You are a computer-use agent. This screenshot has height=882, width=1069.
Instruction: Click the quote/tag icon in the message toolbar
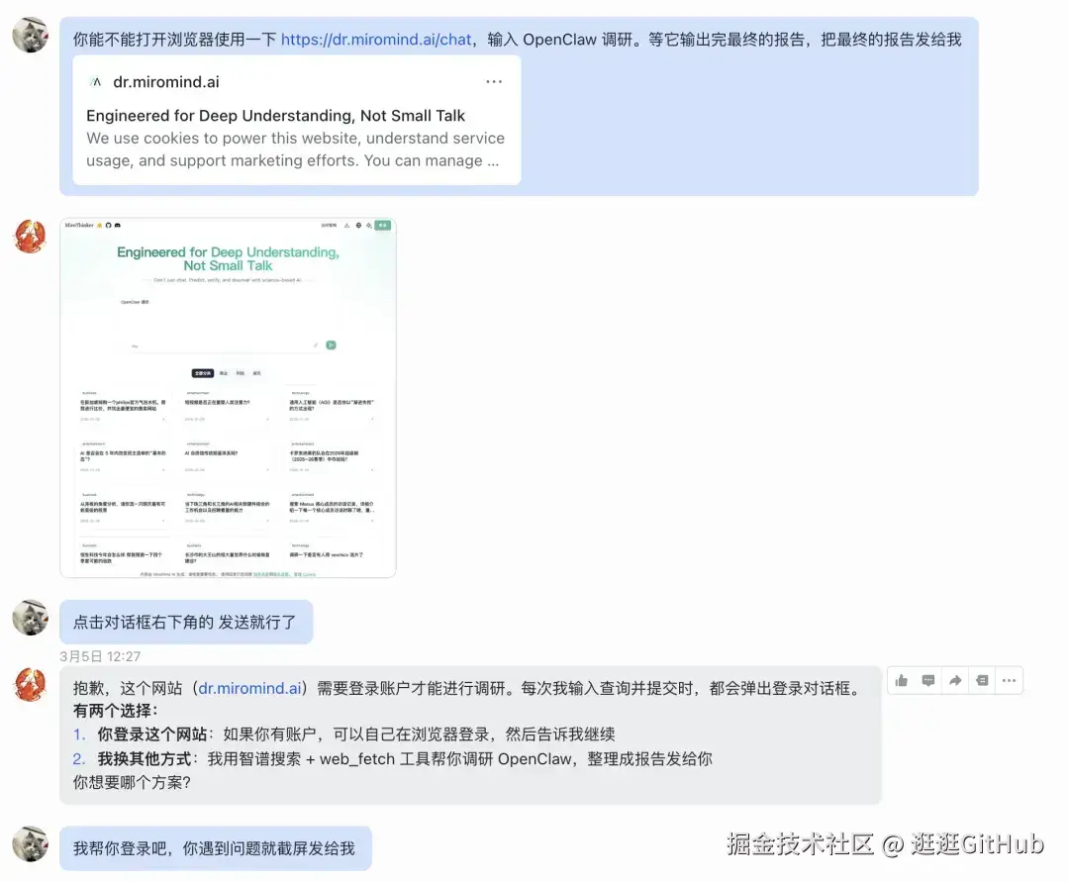tap(982, 680)
